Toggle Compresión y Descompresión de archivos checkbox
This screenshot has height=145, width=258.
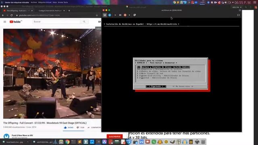click(139, 69)
